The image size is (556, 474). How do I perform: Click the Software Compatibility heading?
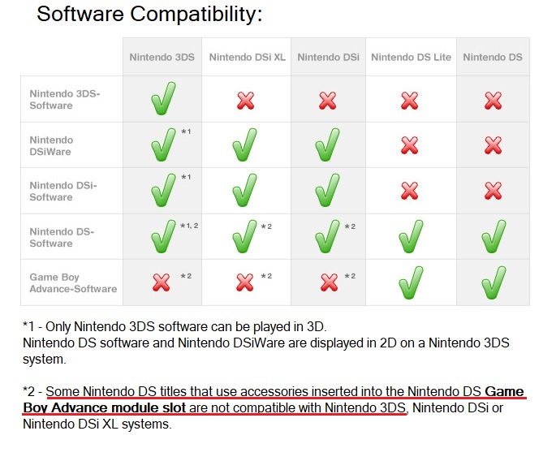pyautogui.click(x=149, y=14)
